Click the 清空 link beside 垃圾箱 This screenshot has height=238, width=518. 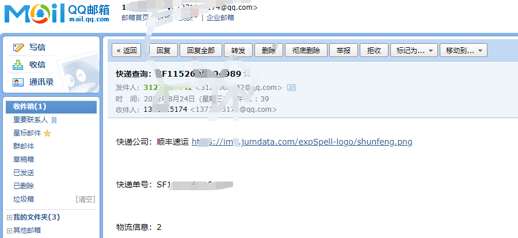[85, 199]
